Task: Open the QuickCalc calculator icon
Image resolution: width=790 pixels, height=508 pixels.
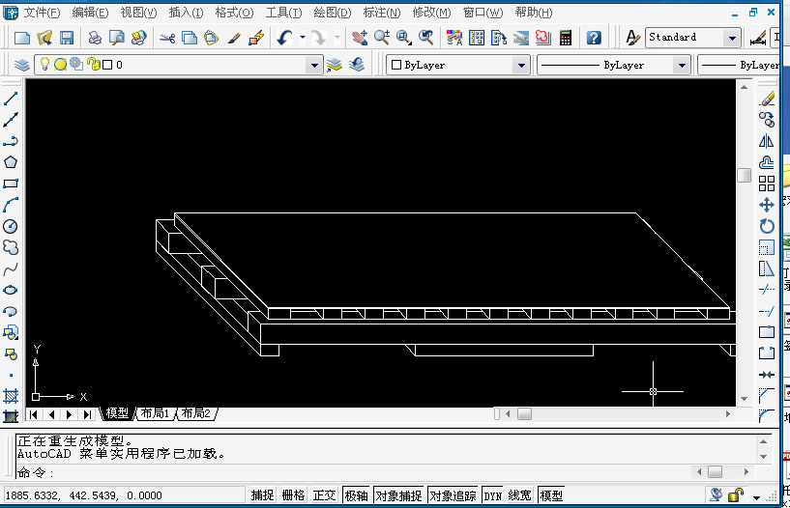Action: coord(566,38)
